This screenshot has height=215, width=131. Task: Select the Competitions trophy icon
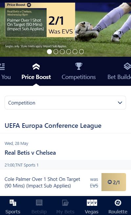pos(79,66)
